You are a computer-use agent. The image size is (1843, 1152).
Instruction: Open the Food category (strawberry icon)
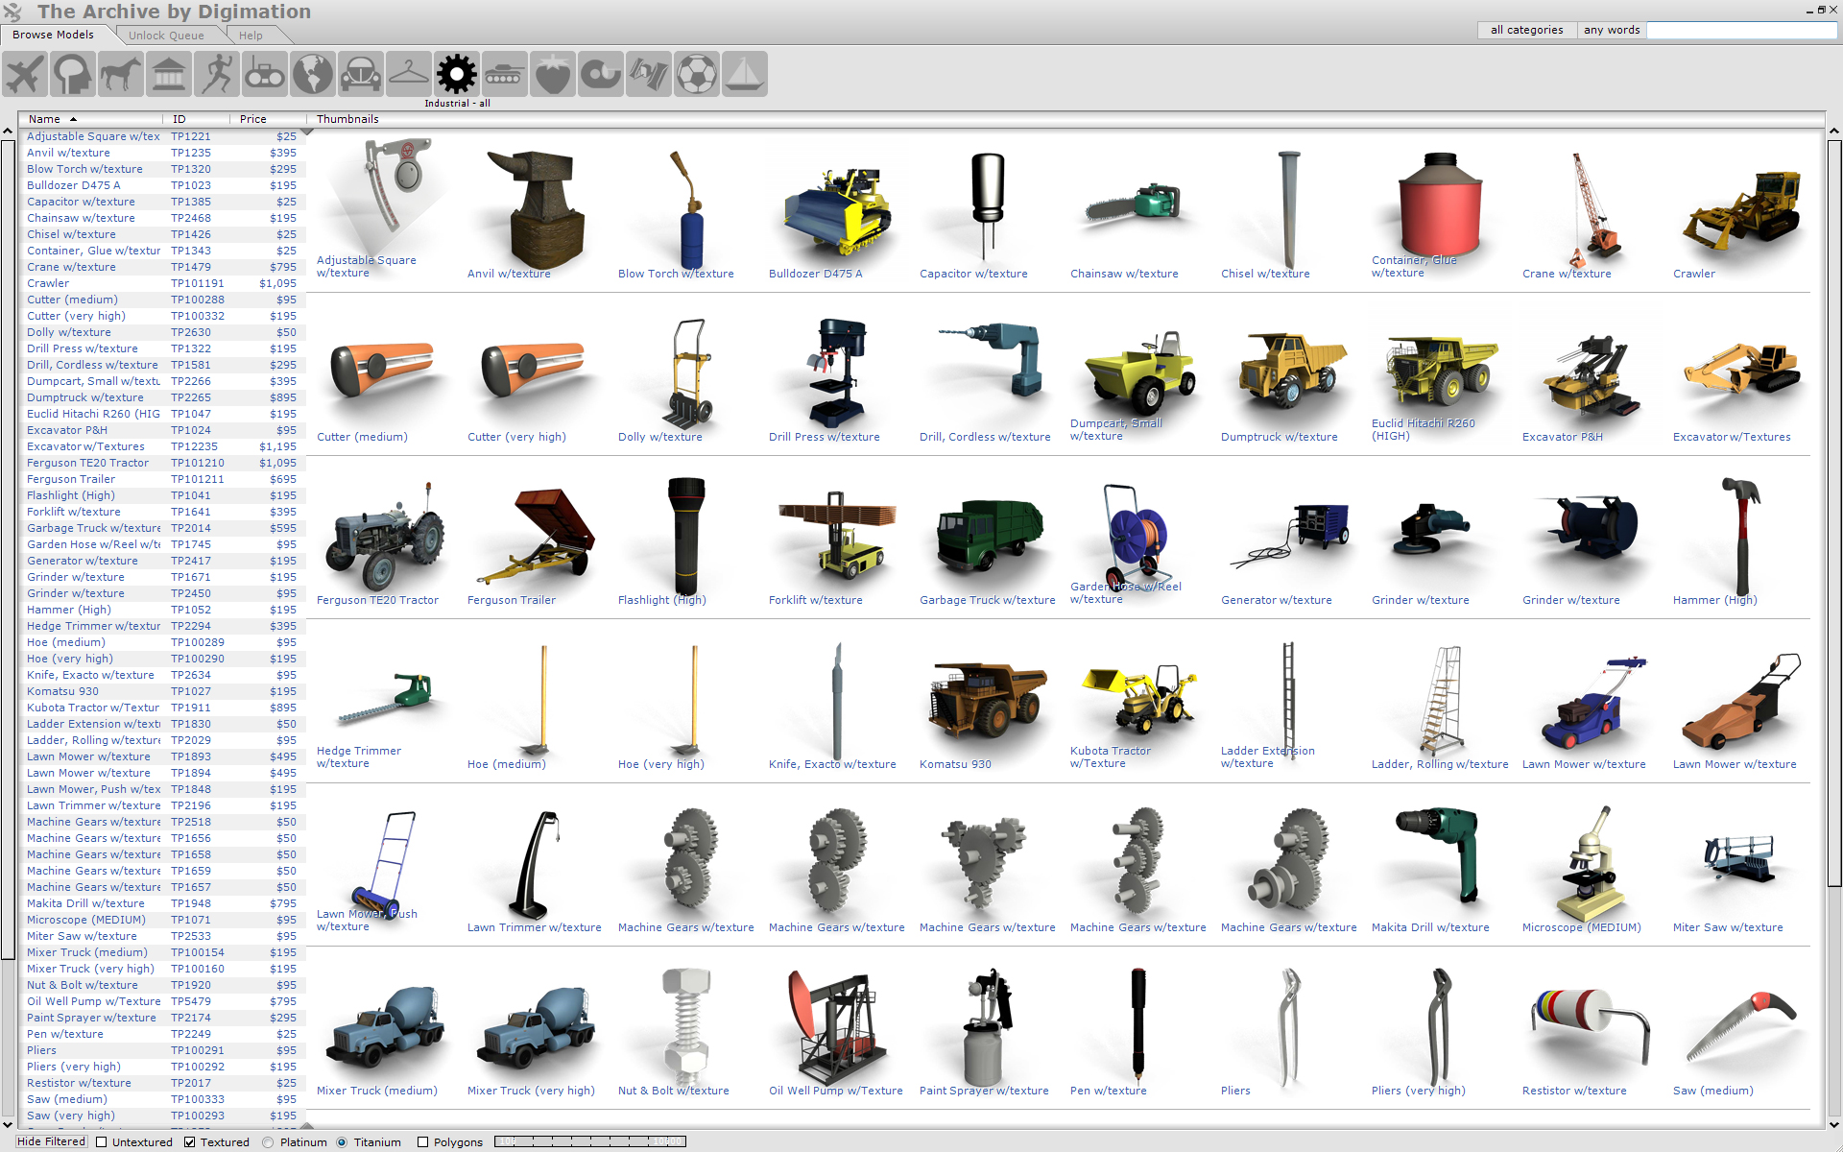coord(553,74)
